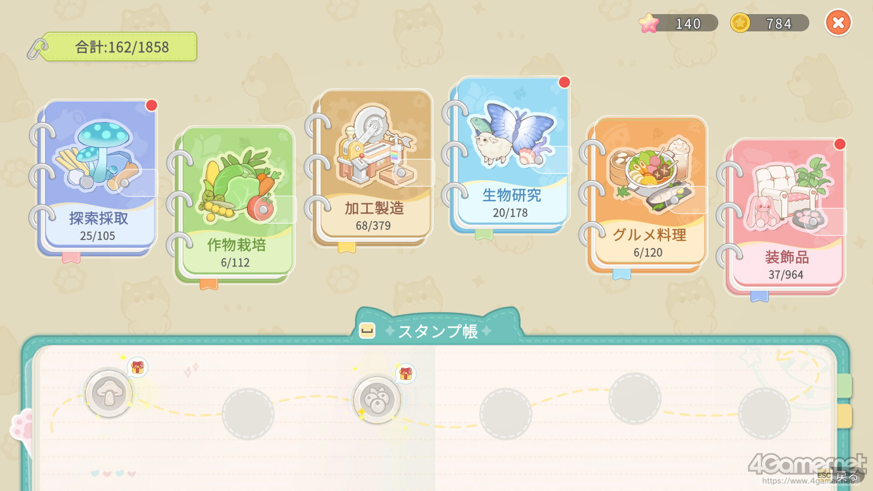Claim gift box on mushroom stamp
Image resolution: width=873 pixels, height=491 pixels.
[x=137, y=367]
